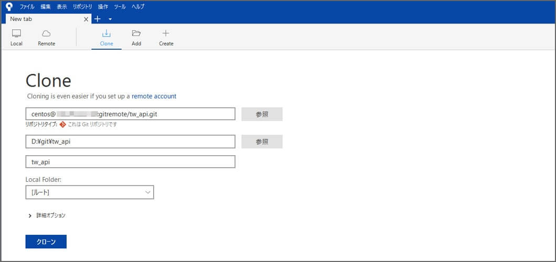This screenshot has width=556, height=262.
Task: Click 参照 button beside destination path
Action: (262, 141)
